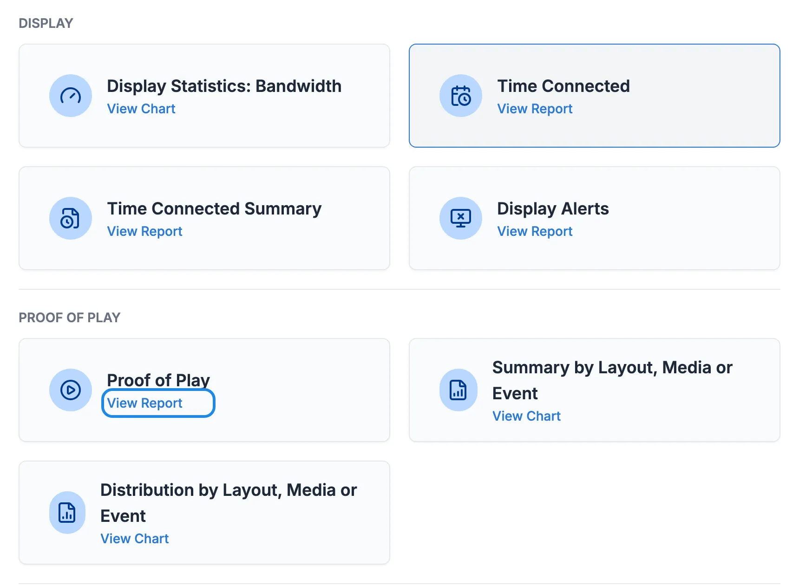The height and width of the screenshot is (585, 799).
Task: Click the Summary by Layout, Media or Event title
Action: 612,380
